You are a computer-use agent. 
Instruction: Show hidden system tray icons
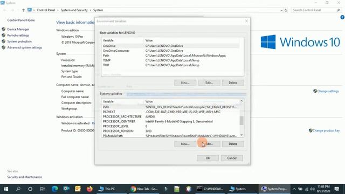coord(294,189)
